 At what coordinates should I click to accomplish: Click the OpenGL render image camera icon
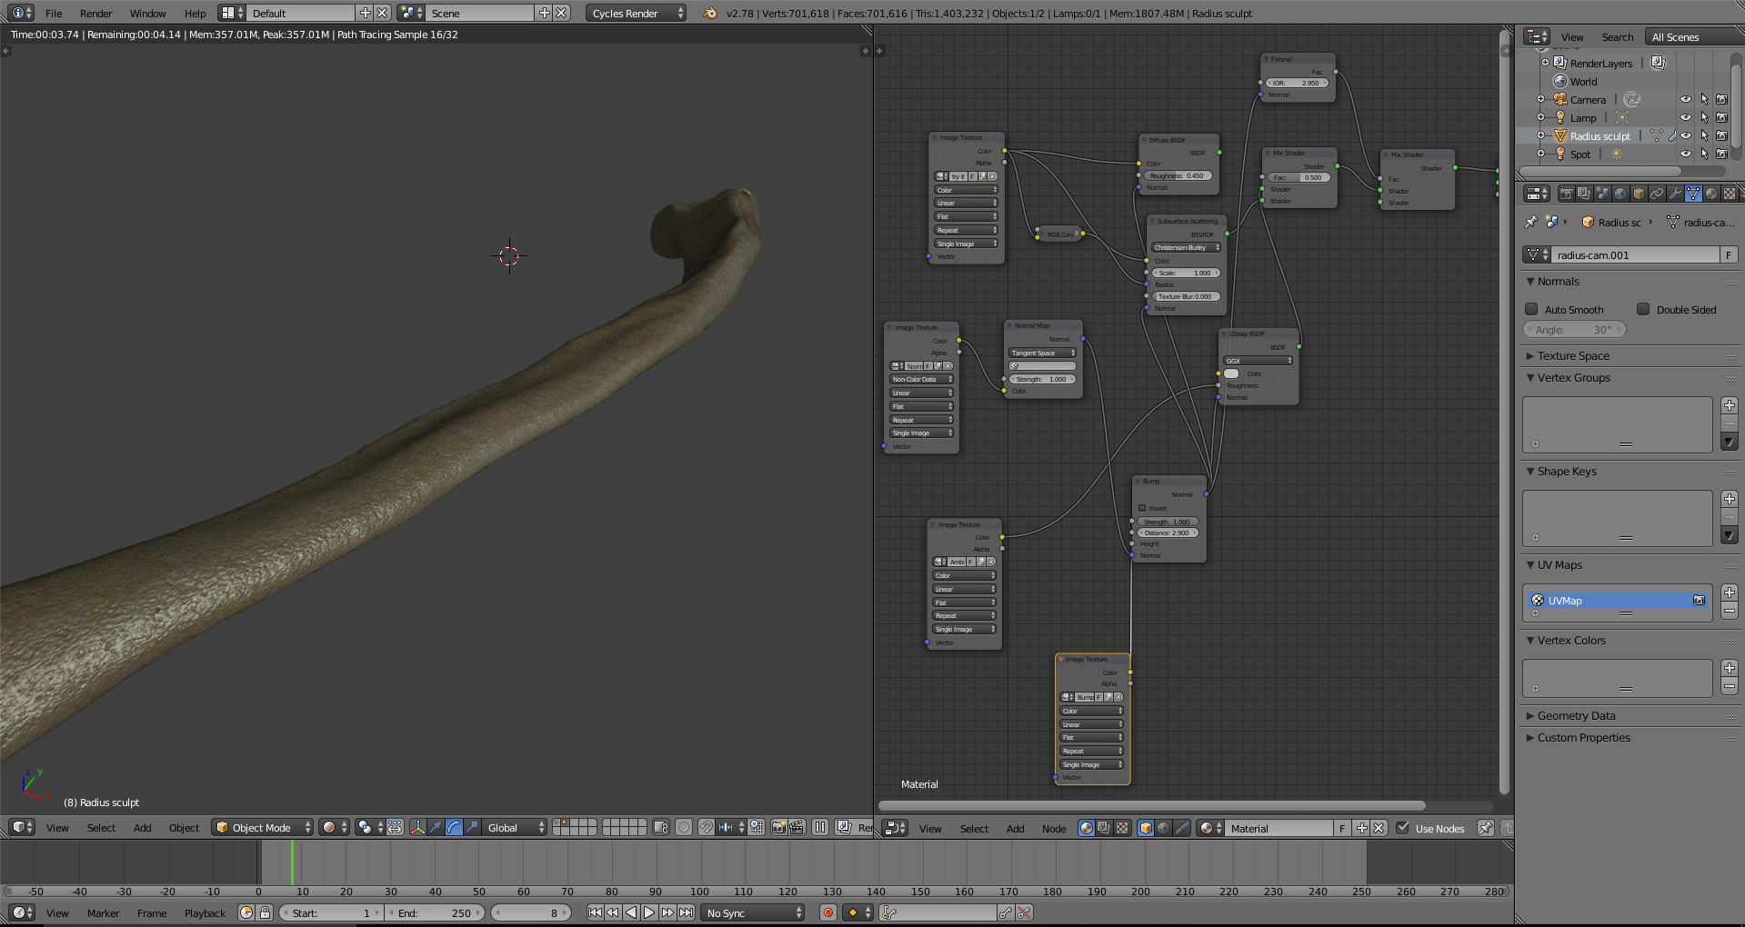point(778,827)
